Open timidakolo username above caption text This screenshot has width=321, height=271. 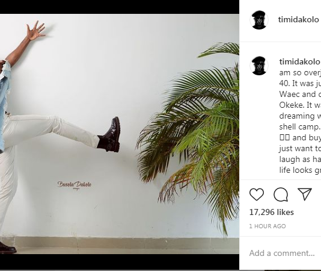pos(299,62)
